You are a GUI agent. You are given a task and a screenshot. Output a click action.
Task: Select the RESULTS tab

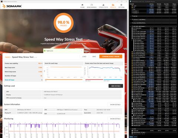(x=113, y=6)
